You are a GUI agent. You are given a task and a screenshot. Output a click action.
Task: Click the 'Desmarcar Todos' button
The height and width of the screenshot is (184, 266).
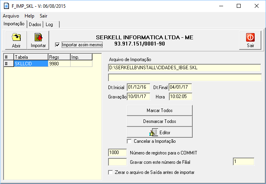160,121
